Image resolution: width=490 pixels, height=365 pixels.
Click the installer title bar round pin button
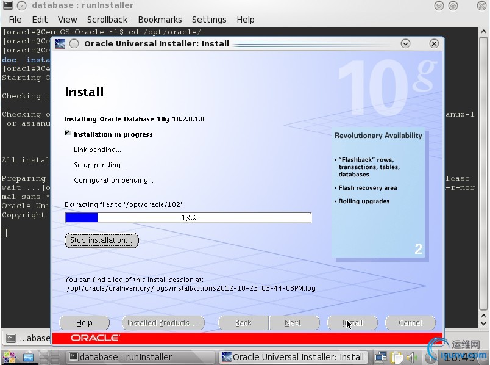74,44
